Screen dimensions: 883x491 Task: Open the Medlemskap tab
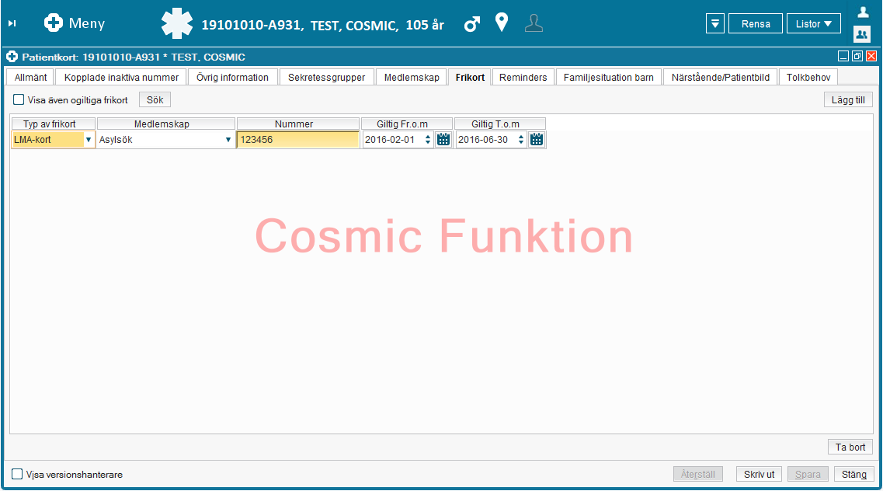tap(412, 77)
